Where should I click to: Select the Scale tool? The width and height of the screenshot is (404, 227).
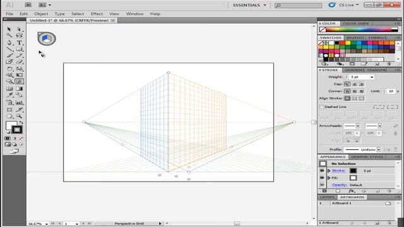19,69
